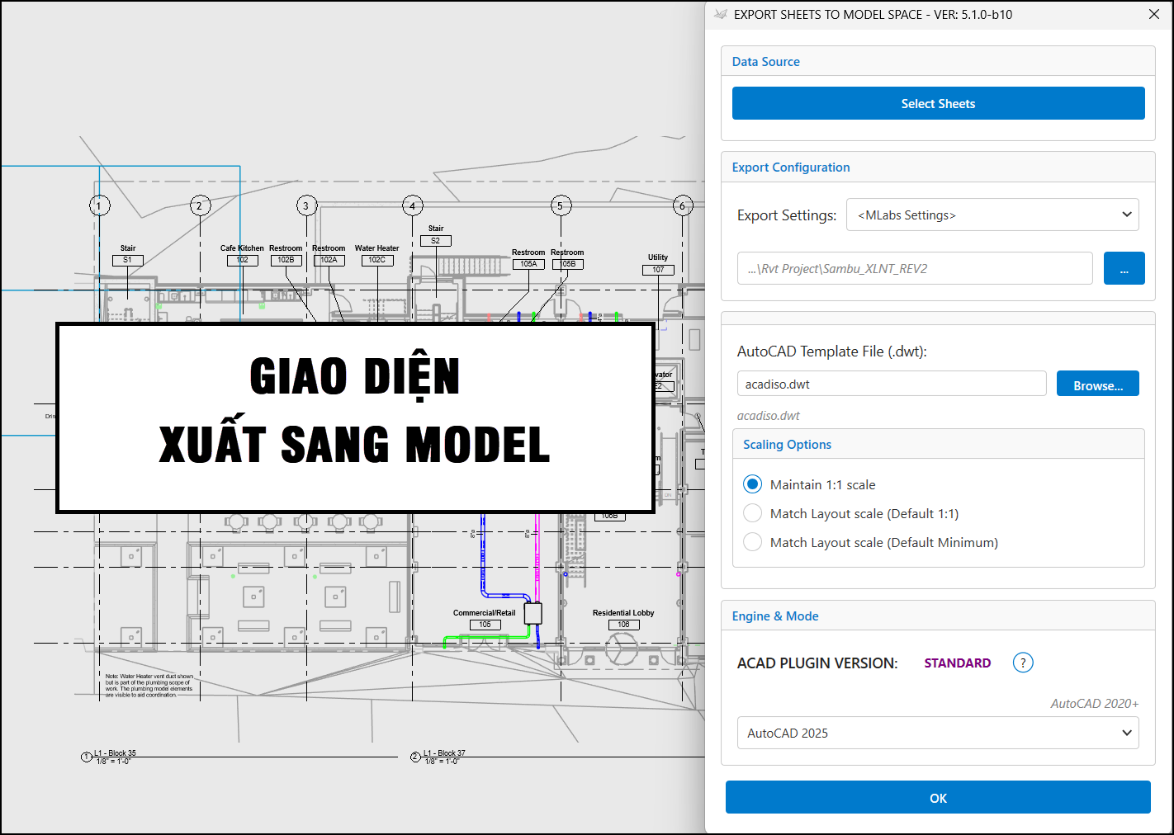Screen dimensions: 1174x835
Task: Expand the AutoCAD 2025 version dropdown
Action: click(x=937, y=733)
